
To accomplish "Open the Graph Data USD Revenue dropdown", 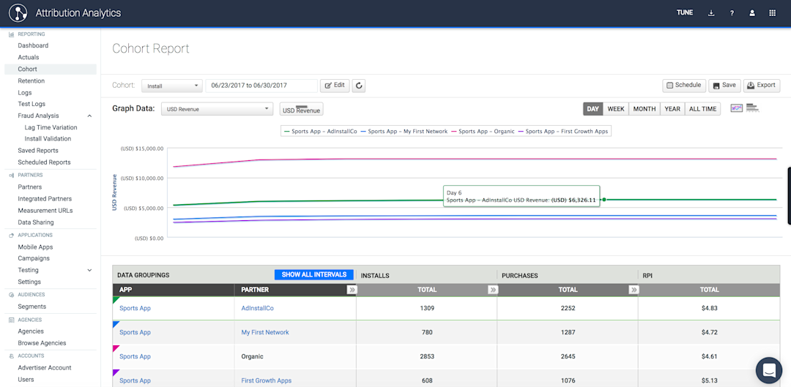I will [x=217, y=109].
